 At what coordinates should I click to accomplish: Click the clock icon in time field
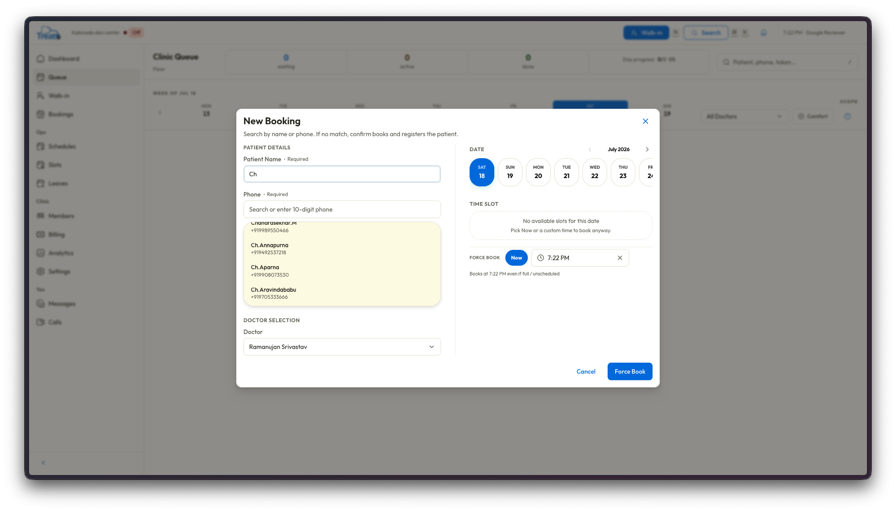[x=540, y=258]
